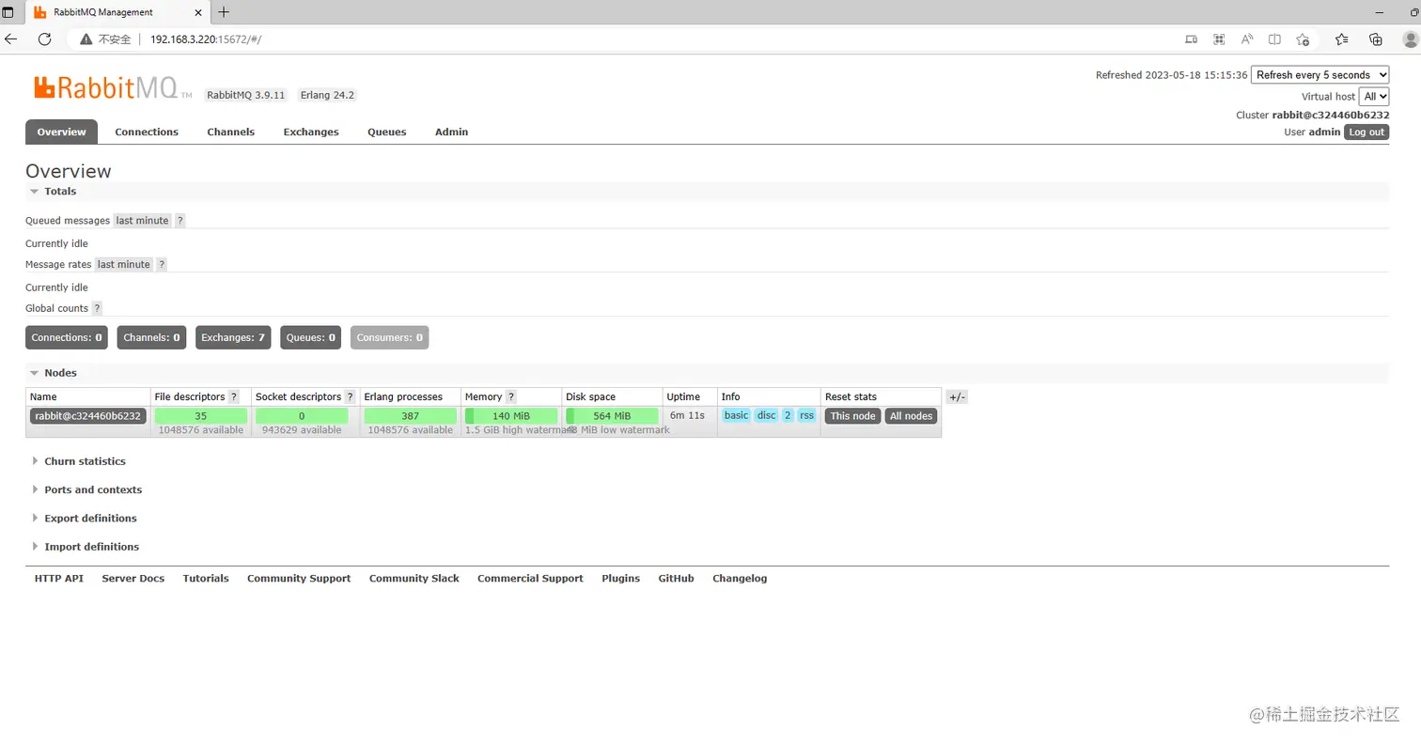Go back to the previous page
1421x745 pixels.
pyautogui.click(x=11, y=39)
